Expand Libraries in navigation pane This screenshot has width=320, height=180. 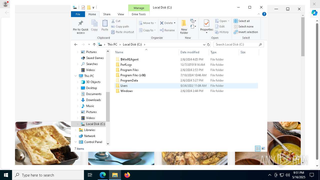tap(75, 130)
